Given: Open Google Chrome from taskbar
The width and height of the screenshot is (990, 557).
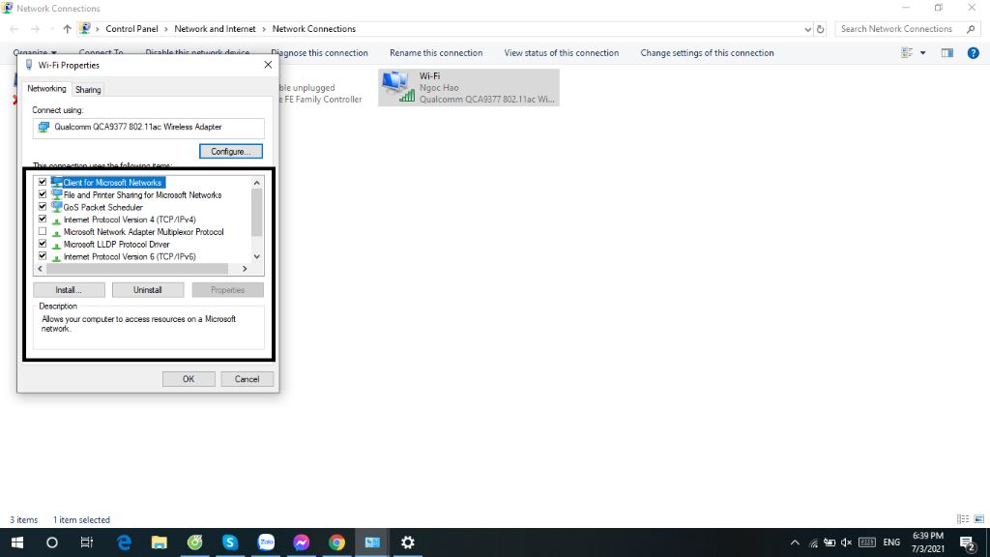Looking at the screenshot, I should click(x=336, y=542).
